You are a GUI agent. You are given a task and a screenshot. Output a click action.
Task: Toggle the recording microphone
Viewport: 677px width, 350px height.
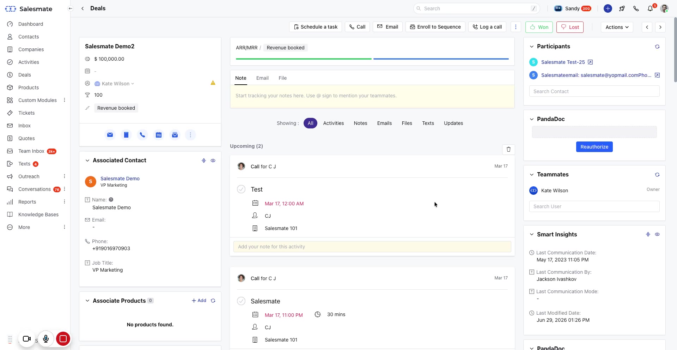46,339
